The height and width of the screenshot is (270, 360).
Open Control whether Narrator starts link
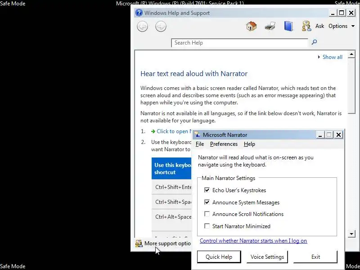click(253, 241)
